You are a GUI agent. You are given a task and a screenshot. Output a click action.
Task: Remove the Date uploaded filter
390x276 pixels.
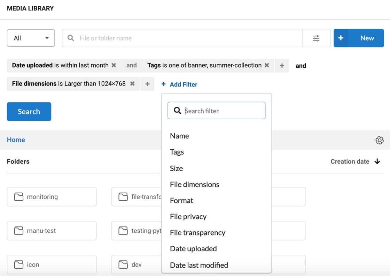pyautogui.click(x=114, y=65)
